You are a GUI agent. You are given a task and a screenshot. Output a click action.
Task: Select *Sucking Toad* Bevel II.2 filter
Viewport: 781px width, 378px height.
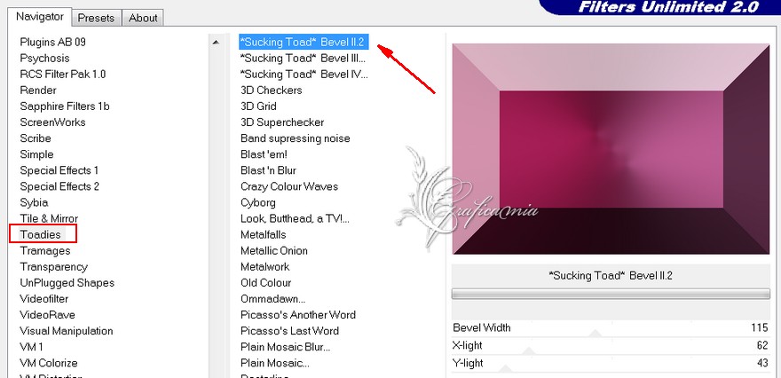point(304,43)
